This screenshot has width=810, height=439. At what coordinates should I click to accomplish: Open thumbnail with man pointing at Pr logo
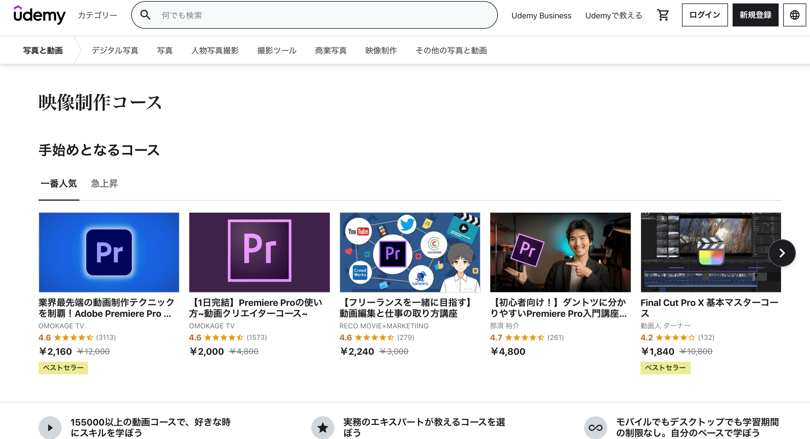point(560,252)
